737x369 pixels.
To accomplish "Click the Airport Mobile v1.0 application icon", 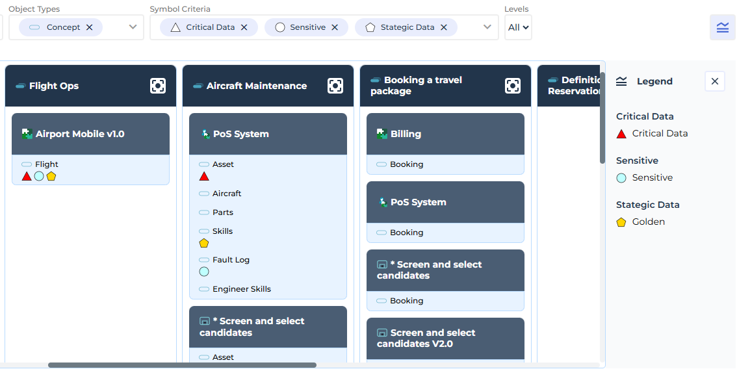I will tap(27, 134).
